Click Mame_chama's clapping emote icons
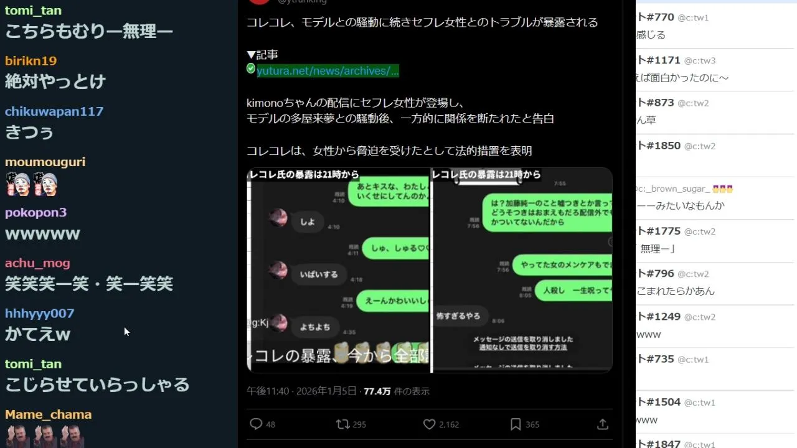The height and width of the screenshot is (448, 797). click(45, 436)
